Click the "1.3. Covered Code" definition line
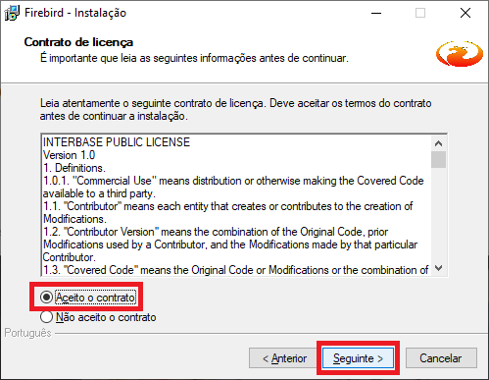This screenshot has width=489, height=380. [x=235, y=270]
